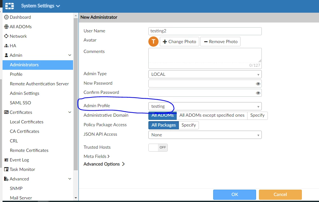Click the Task Monitor icon
The width and height of the screenshot is (319, 202).
pyautogui.click(x=6, y=169)
